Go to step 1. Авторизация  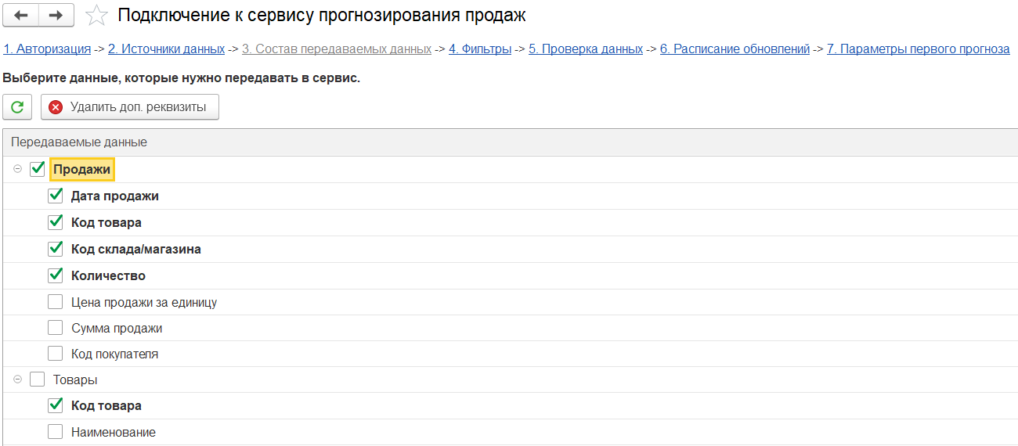click(47, 49)
